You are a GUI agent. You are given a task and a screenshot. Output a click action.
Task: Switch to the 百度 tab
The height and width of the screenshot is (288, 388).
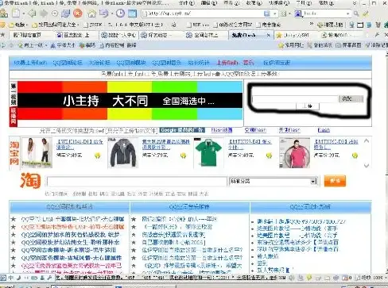pyautogui.click(x=76, y=35)
